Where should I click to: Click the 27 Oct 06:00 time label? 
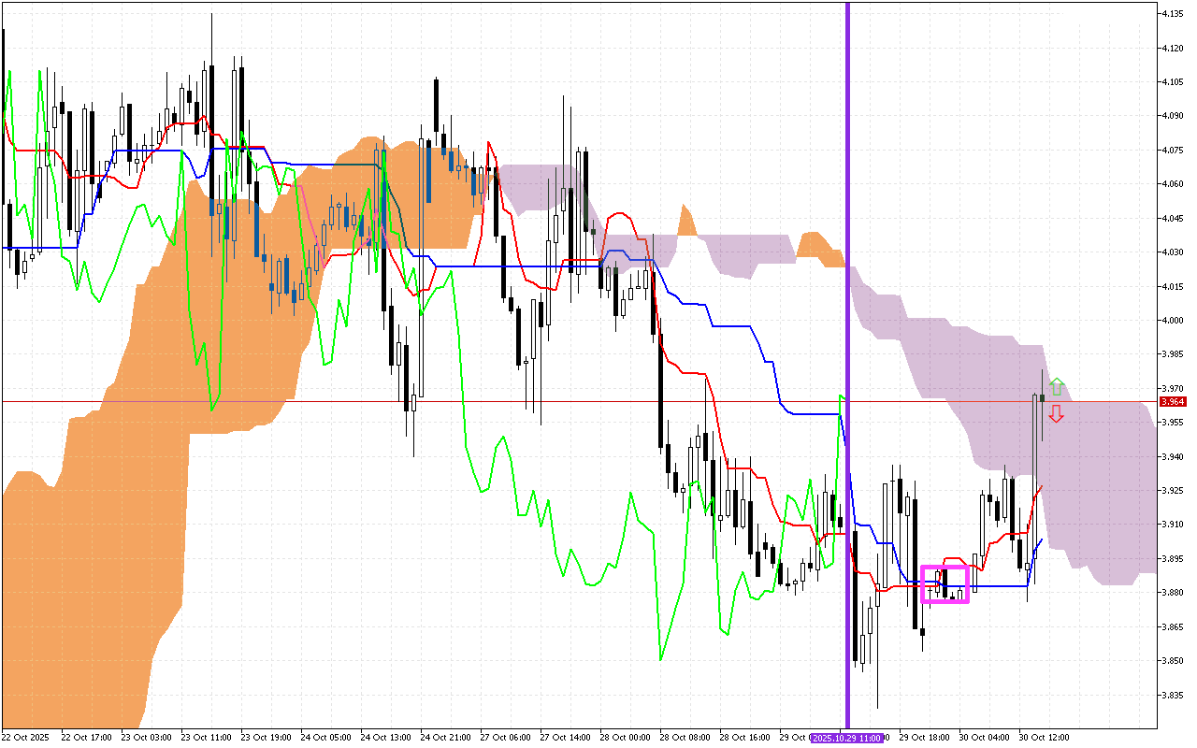coord(504,738)
